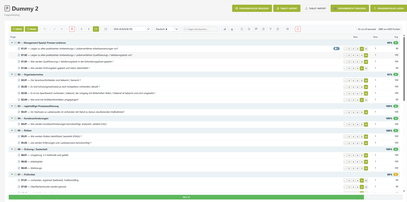The image size is (407, 202).
Task: Click the Fragenkatalog drucken button
Action: click(252, 8)
